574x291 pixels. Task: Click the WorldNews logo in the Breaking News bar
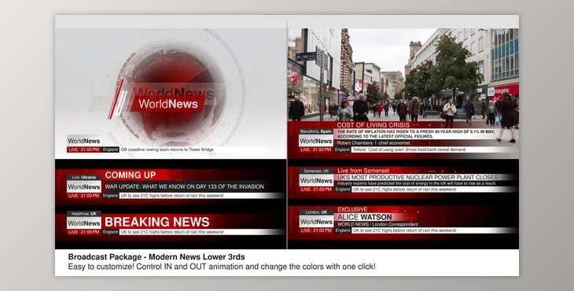pyautogui.click(x=84, y=223)
